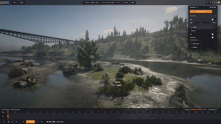Image resolution: width=221 pixels, height=124 pixels.
Task: Click the Motion section icon
Action: pos(192,27)
